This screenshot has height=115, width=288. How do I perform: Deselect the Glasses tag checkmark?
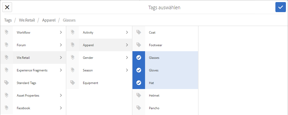(139, 57)
